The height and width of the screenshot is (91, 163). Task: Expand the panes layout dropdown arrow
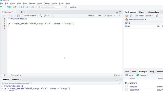click(x=68, y=7)
